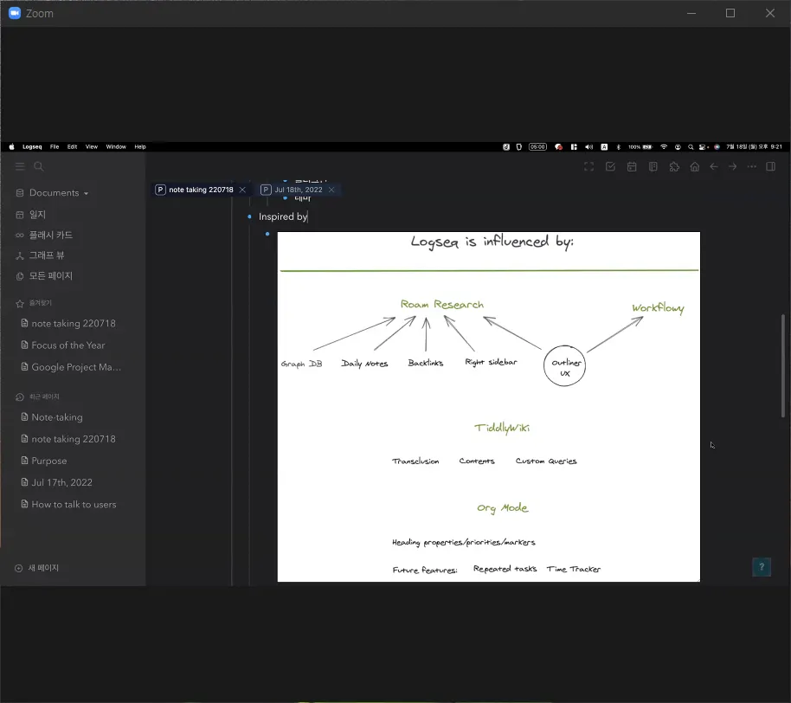
Task: Open favorite note taking 220718 page
Action: pyautogui.click(x=68, y=324)
